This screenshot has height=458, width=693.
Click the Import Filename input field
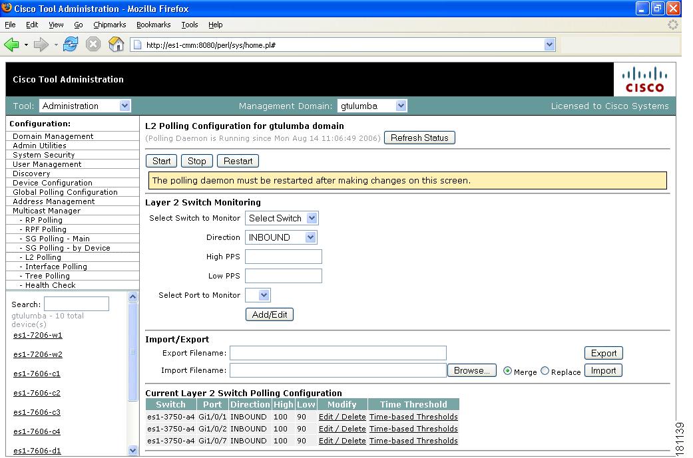pos(338,371)
